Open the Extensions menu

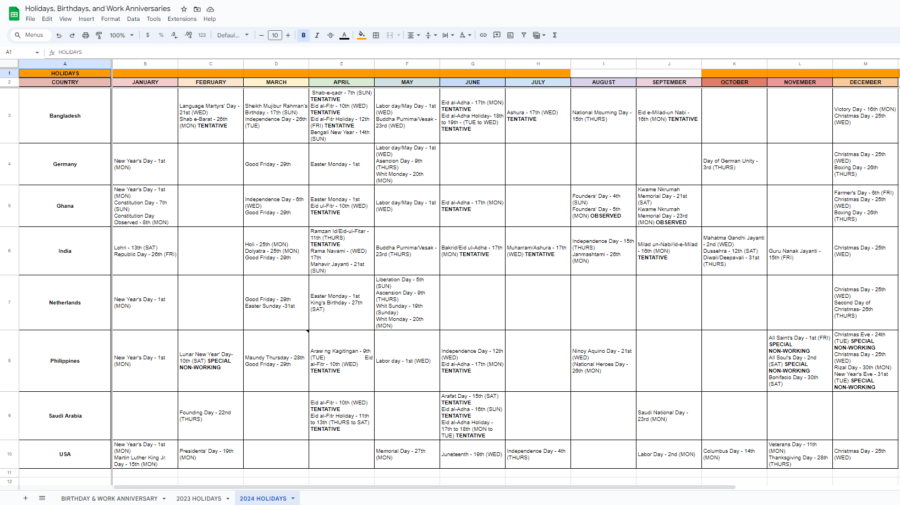182,19
